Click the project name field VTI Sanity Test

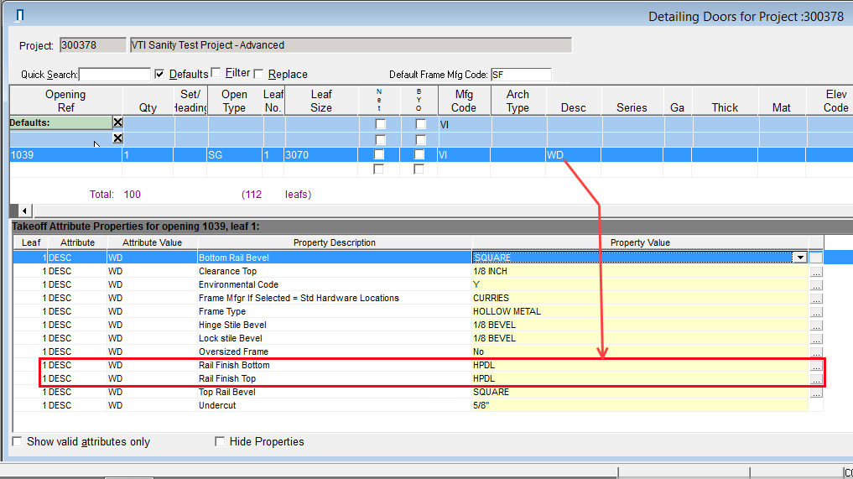(x=351, y=45)
